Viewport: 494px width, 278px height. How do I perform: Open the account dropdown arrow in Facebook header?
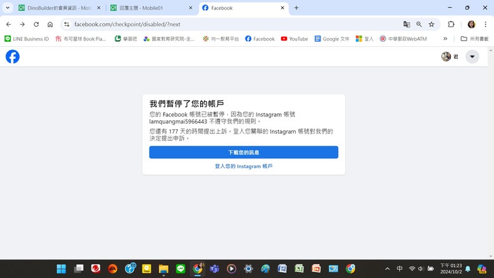click(472, 56)
